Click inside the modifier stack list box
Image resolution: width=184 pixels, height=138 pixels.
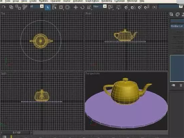pos(177,68)
